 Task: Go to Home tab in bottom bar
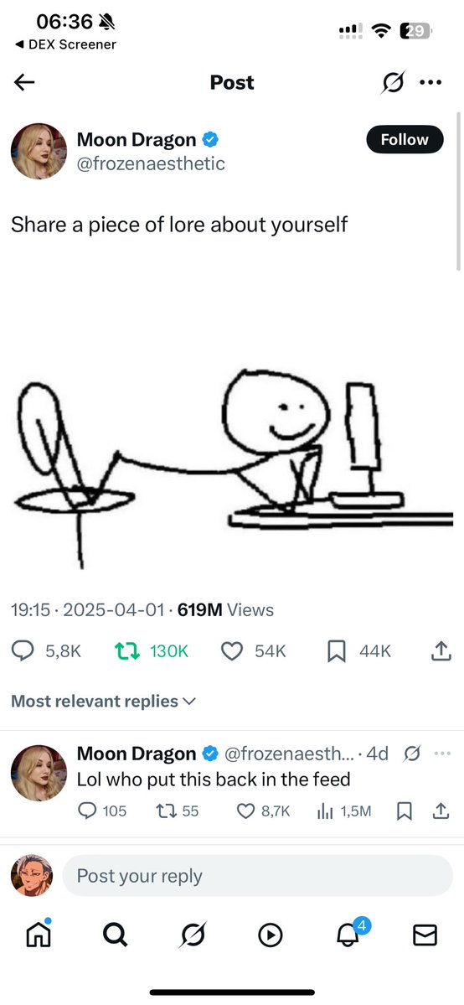[39, 935]
